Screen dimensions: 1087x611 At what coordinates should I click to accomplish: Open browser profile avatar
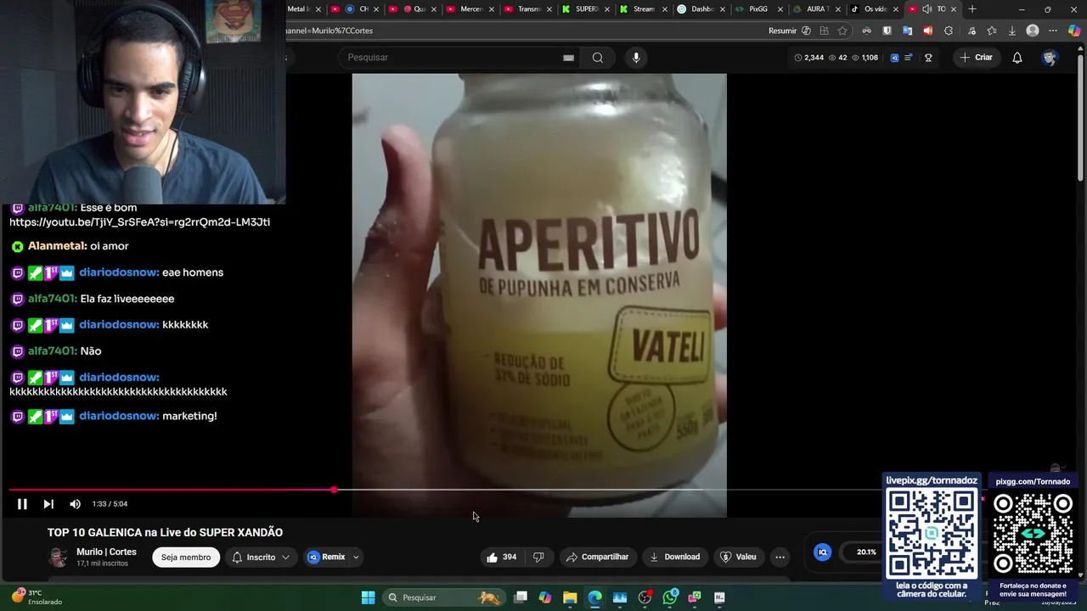[1033, 31]
